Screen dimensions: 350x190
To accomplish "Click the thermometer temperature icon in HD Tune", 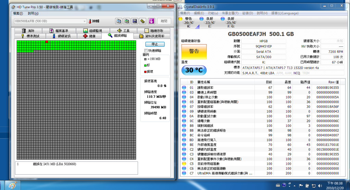I will click(90, 21).
